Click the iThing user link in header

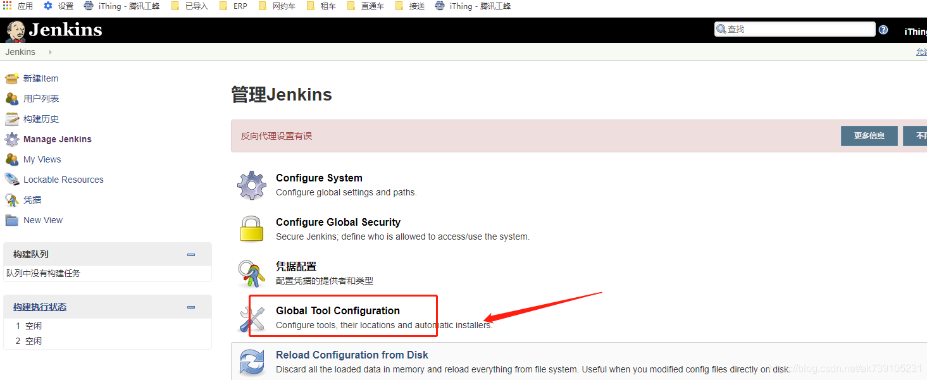(916, 32)
